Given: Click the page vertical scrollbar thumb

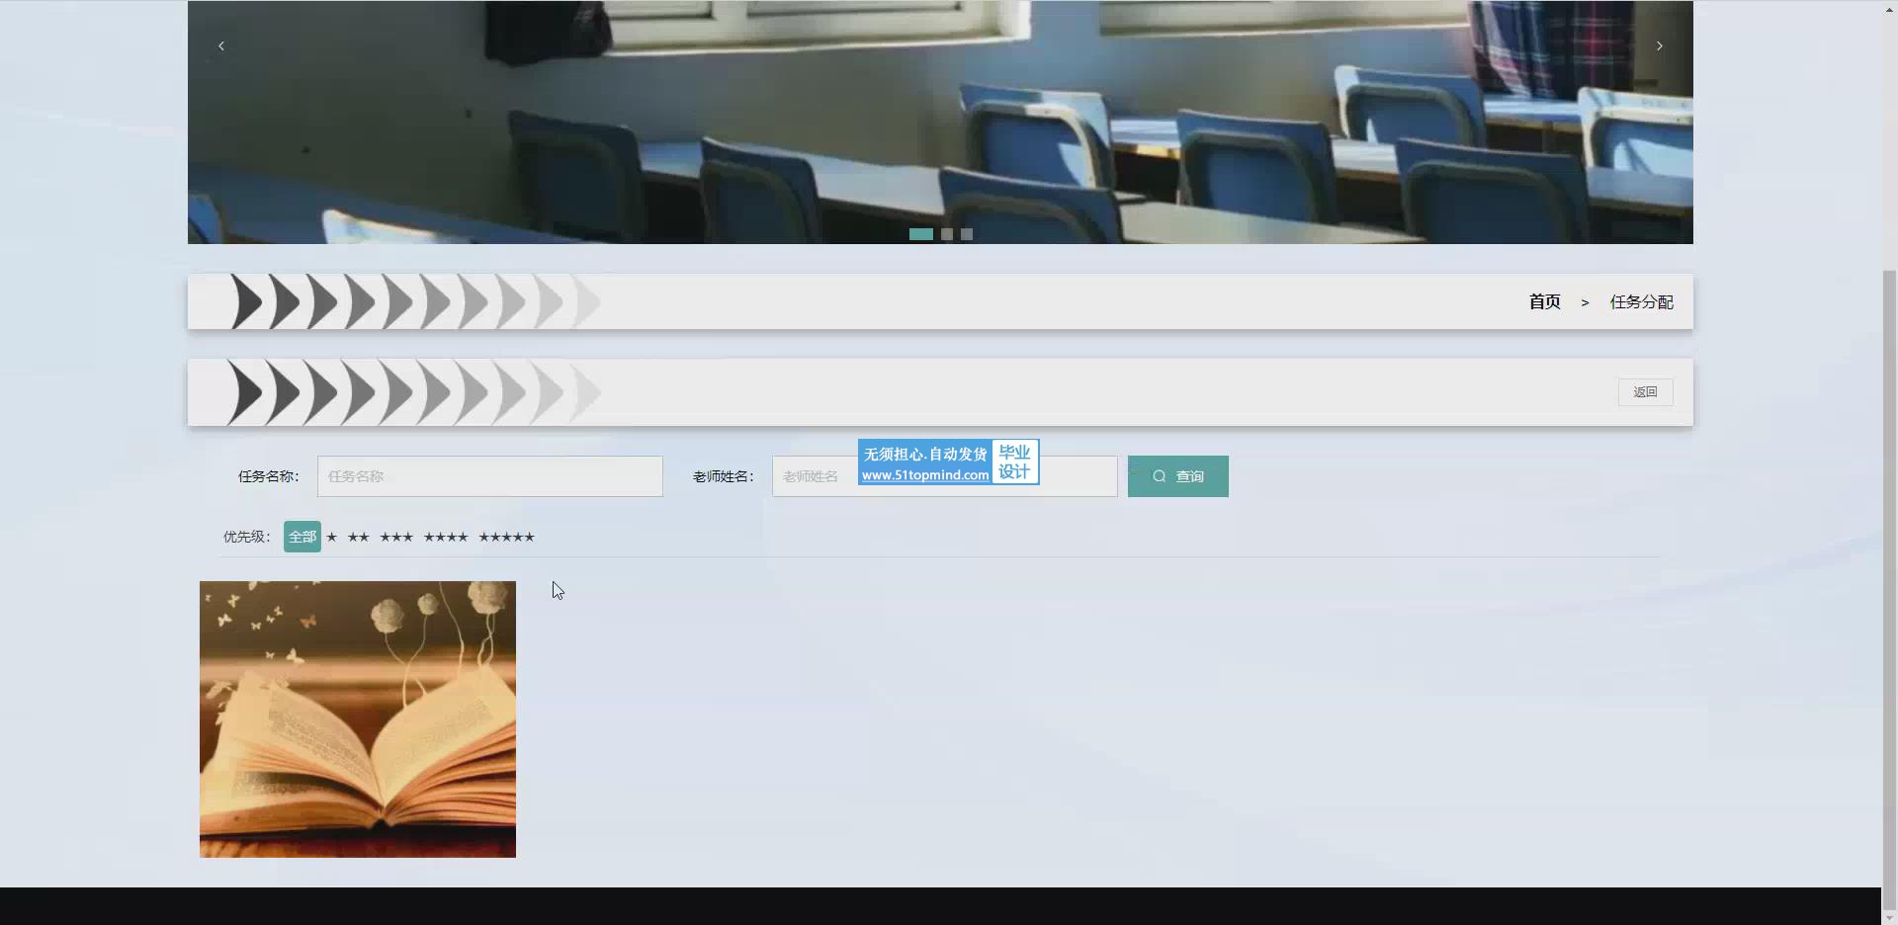Looking at the screenshot, I should coord(1889,588).
